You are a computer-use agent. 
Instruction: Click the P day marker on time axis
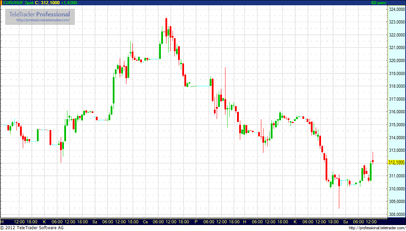[196, 222]
